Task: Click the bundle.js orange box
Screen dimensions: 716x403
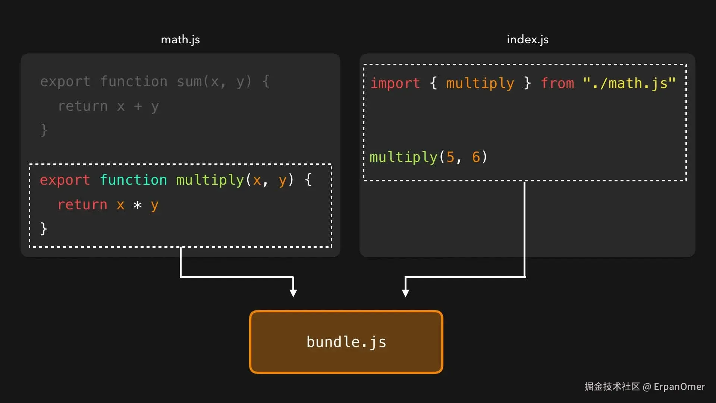Action: (x=346, y=342)
